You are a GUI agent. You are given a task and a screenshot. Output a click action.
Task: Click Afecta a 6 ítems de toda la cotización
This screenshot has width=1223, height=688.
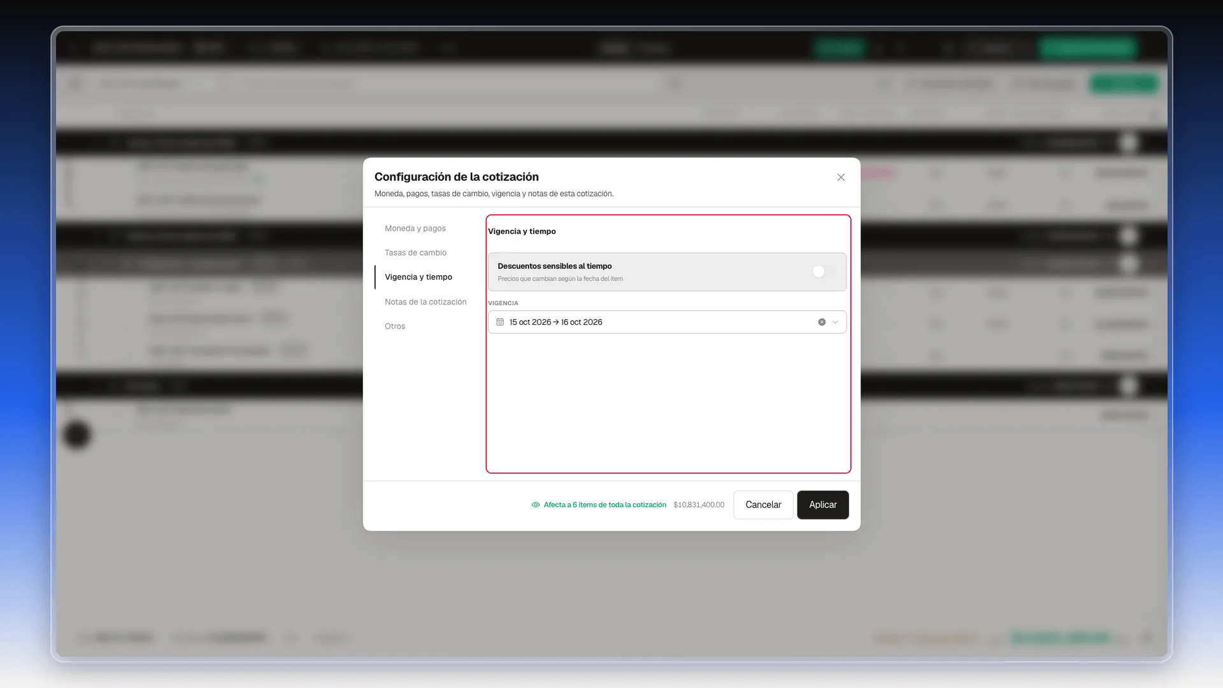pos(604,505)
